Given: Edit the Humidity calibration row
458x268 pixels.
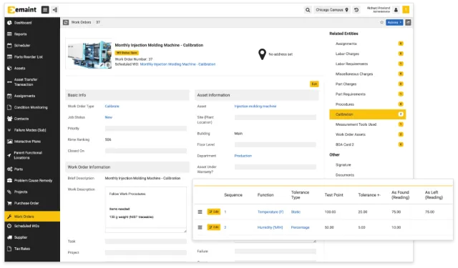Looking at the screenshot, I should [213, 227].
